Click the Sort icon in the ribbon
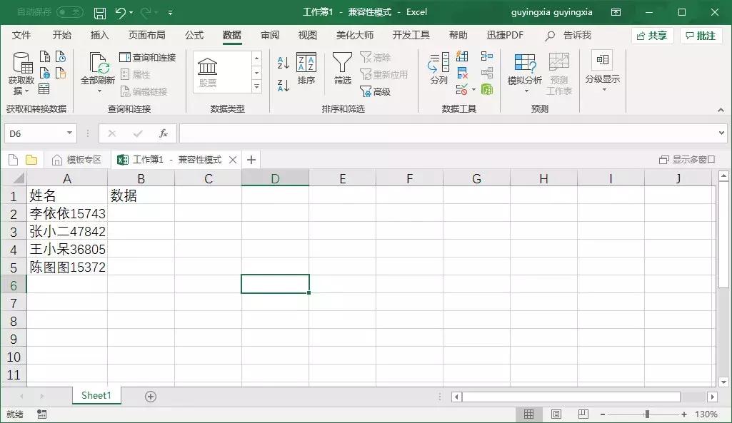The height and width of the screenshot is (423, 732). 306,71
